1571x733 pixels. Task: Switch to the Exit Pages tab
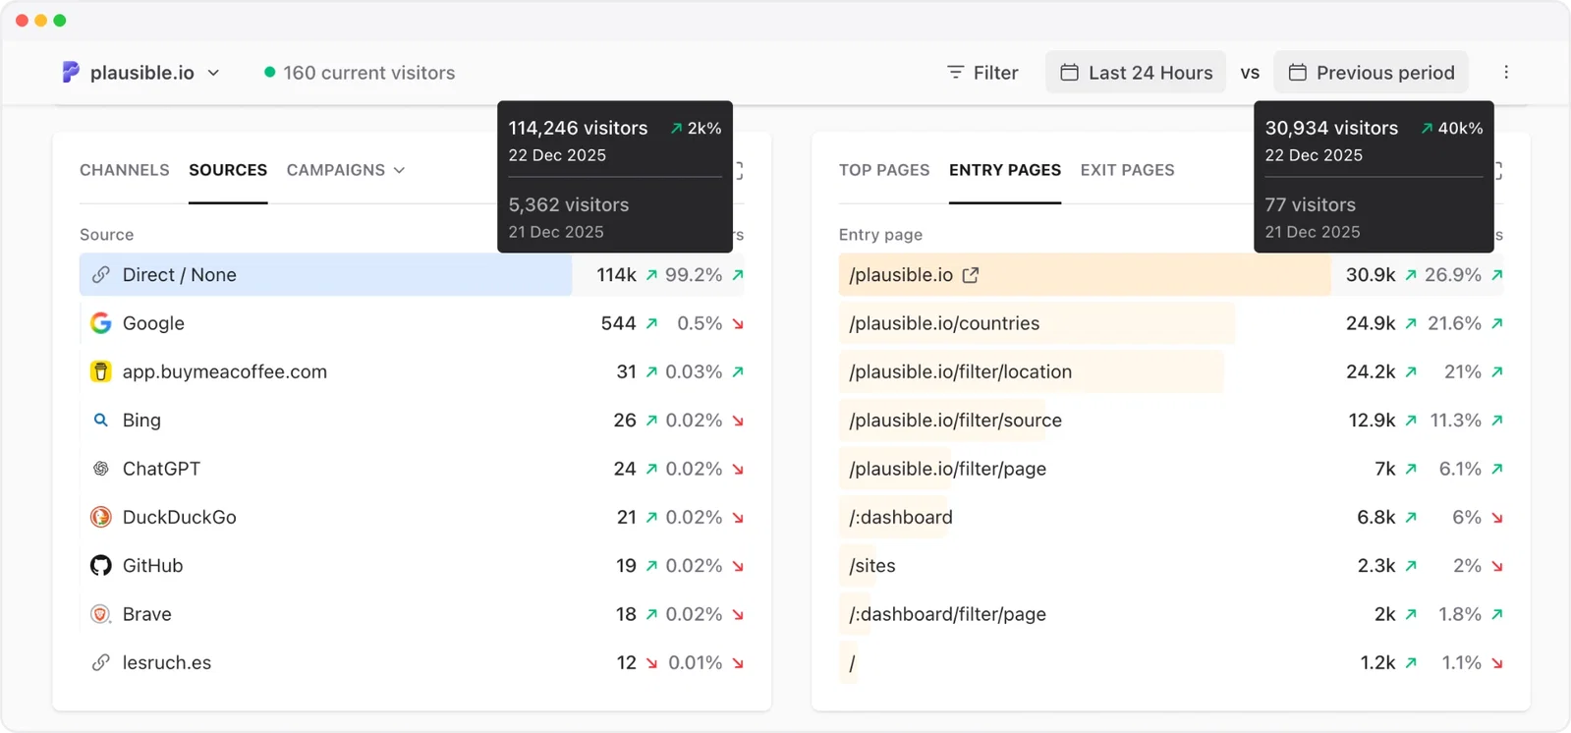pos(1127,170)
